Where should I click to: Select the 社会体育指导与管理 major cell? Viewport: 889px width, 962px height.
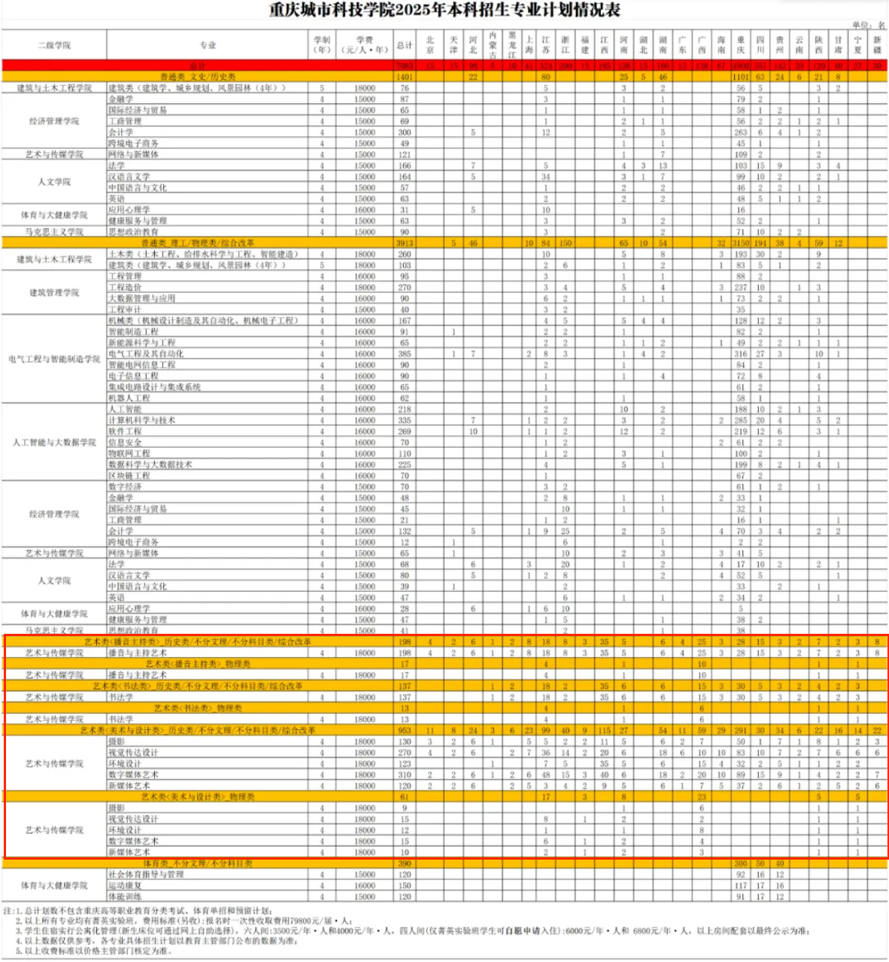pyautogui.click(x=146, y=875)
